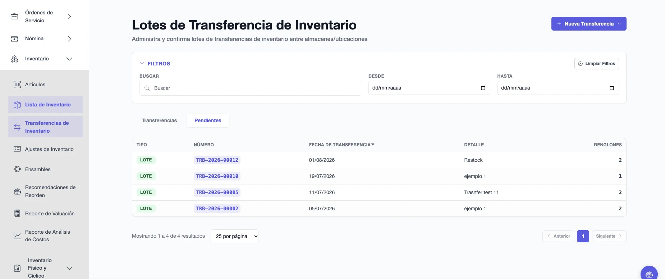Image resolution: width=665 pixels, height=279 pixels.
Task: Collapse the FILTROS section
Action: [155, 64]
